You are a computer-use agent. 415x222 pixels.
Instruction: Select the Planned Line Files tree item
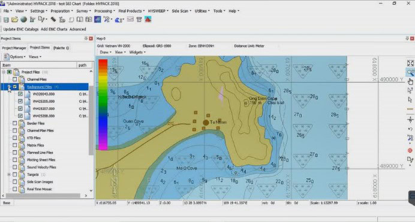(x=40, y=153)
